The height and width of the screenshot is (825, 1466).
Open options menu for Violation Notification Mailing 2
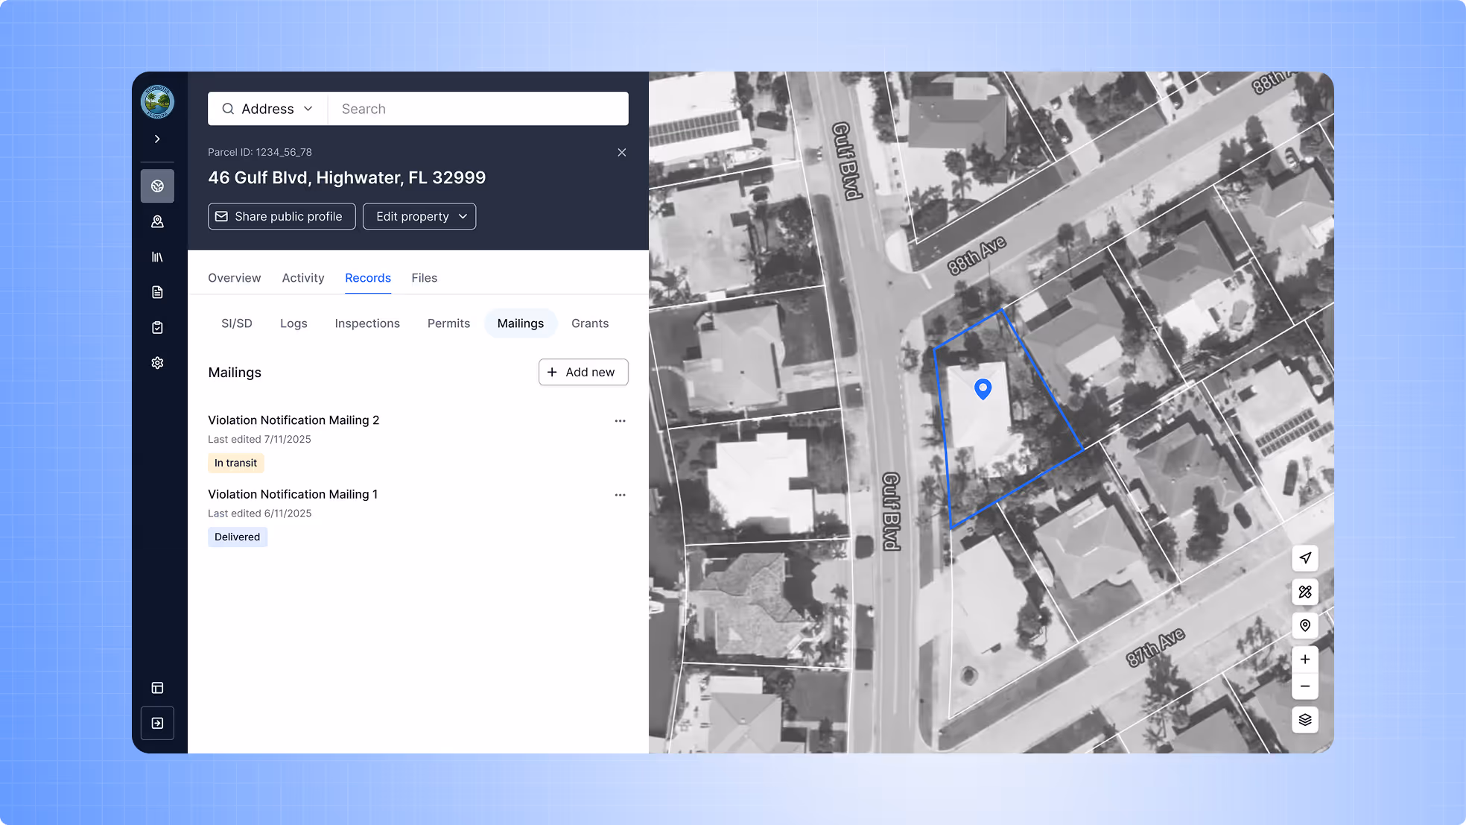coord(620,421)
